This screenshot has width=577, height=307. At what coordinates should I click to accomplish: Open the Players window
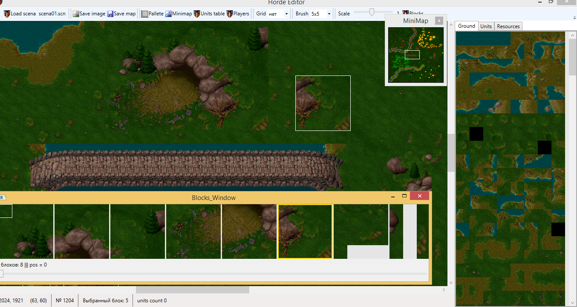[238, 14]
